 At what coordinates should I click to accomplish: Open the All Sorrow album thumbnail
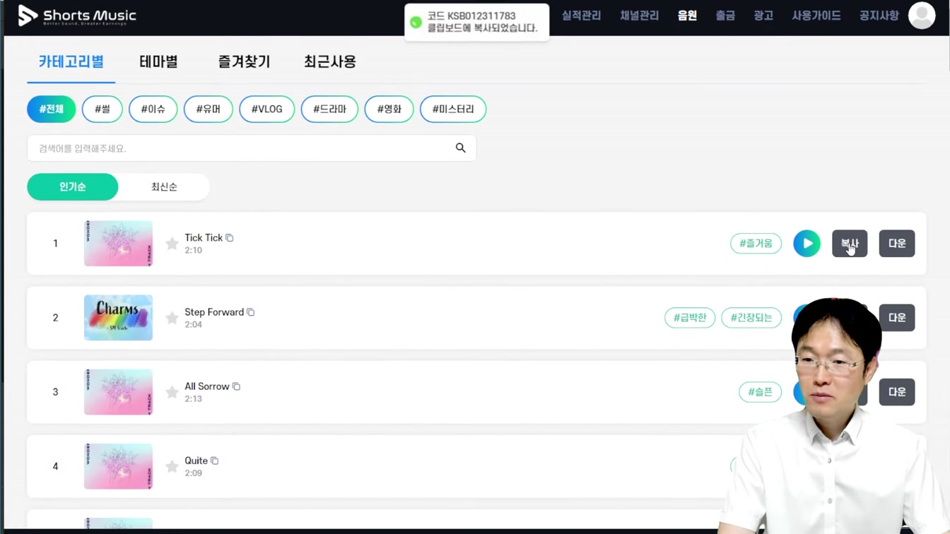[118, 391]
